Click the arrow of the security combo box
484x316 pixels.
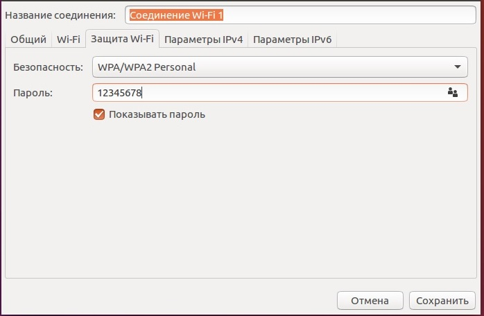click(457, 67)
